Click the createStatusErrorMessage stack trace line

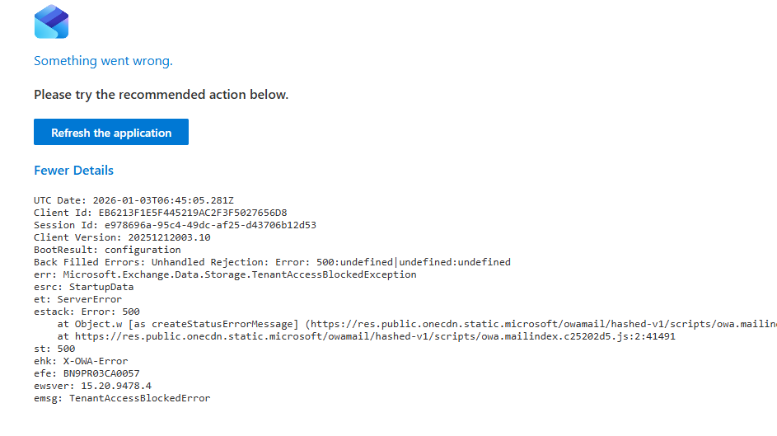417,324
